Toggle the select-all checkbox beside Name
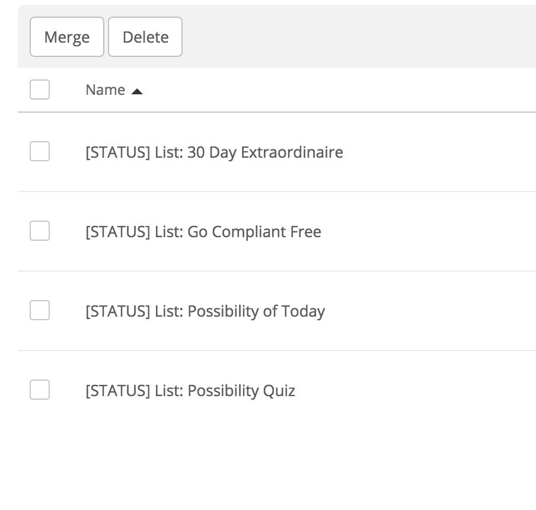The width and height of the screenshot is (536, 510). [x=40, y=90]
